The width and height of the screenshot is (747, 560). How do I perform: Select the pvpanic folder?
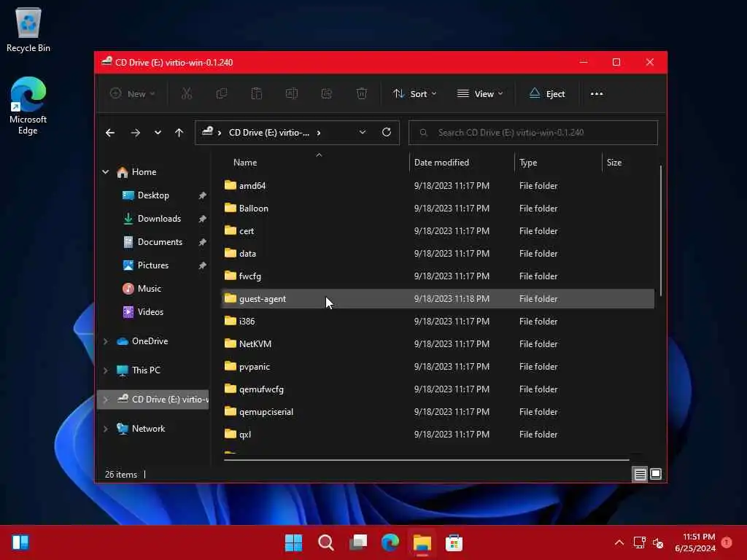click(x=438, y=367)
